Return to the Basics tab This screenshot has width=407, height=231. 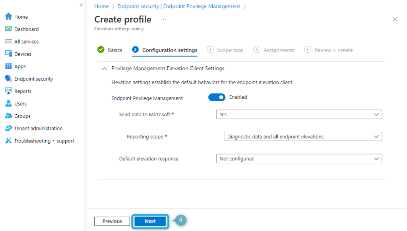pos(114,50)
